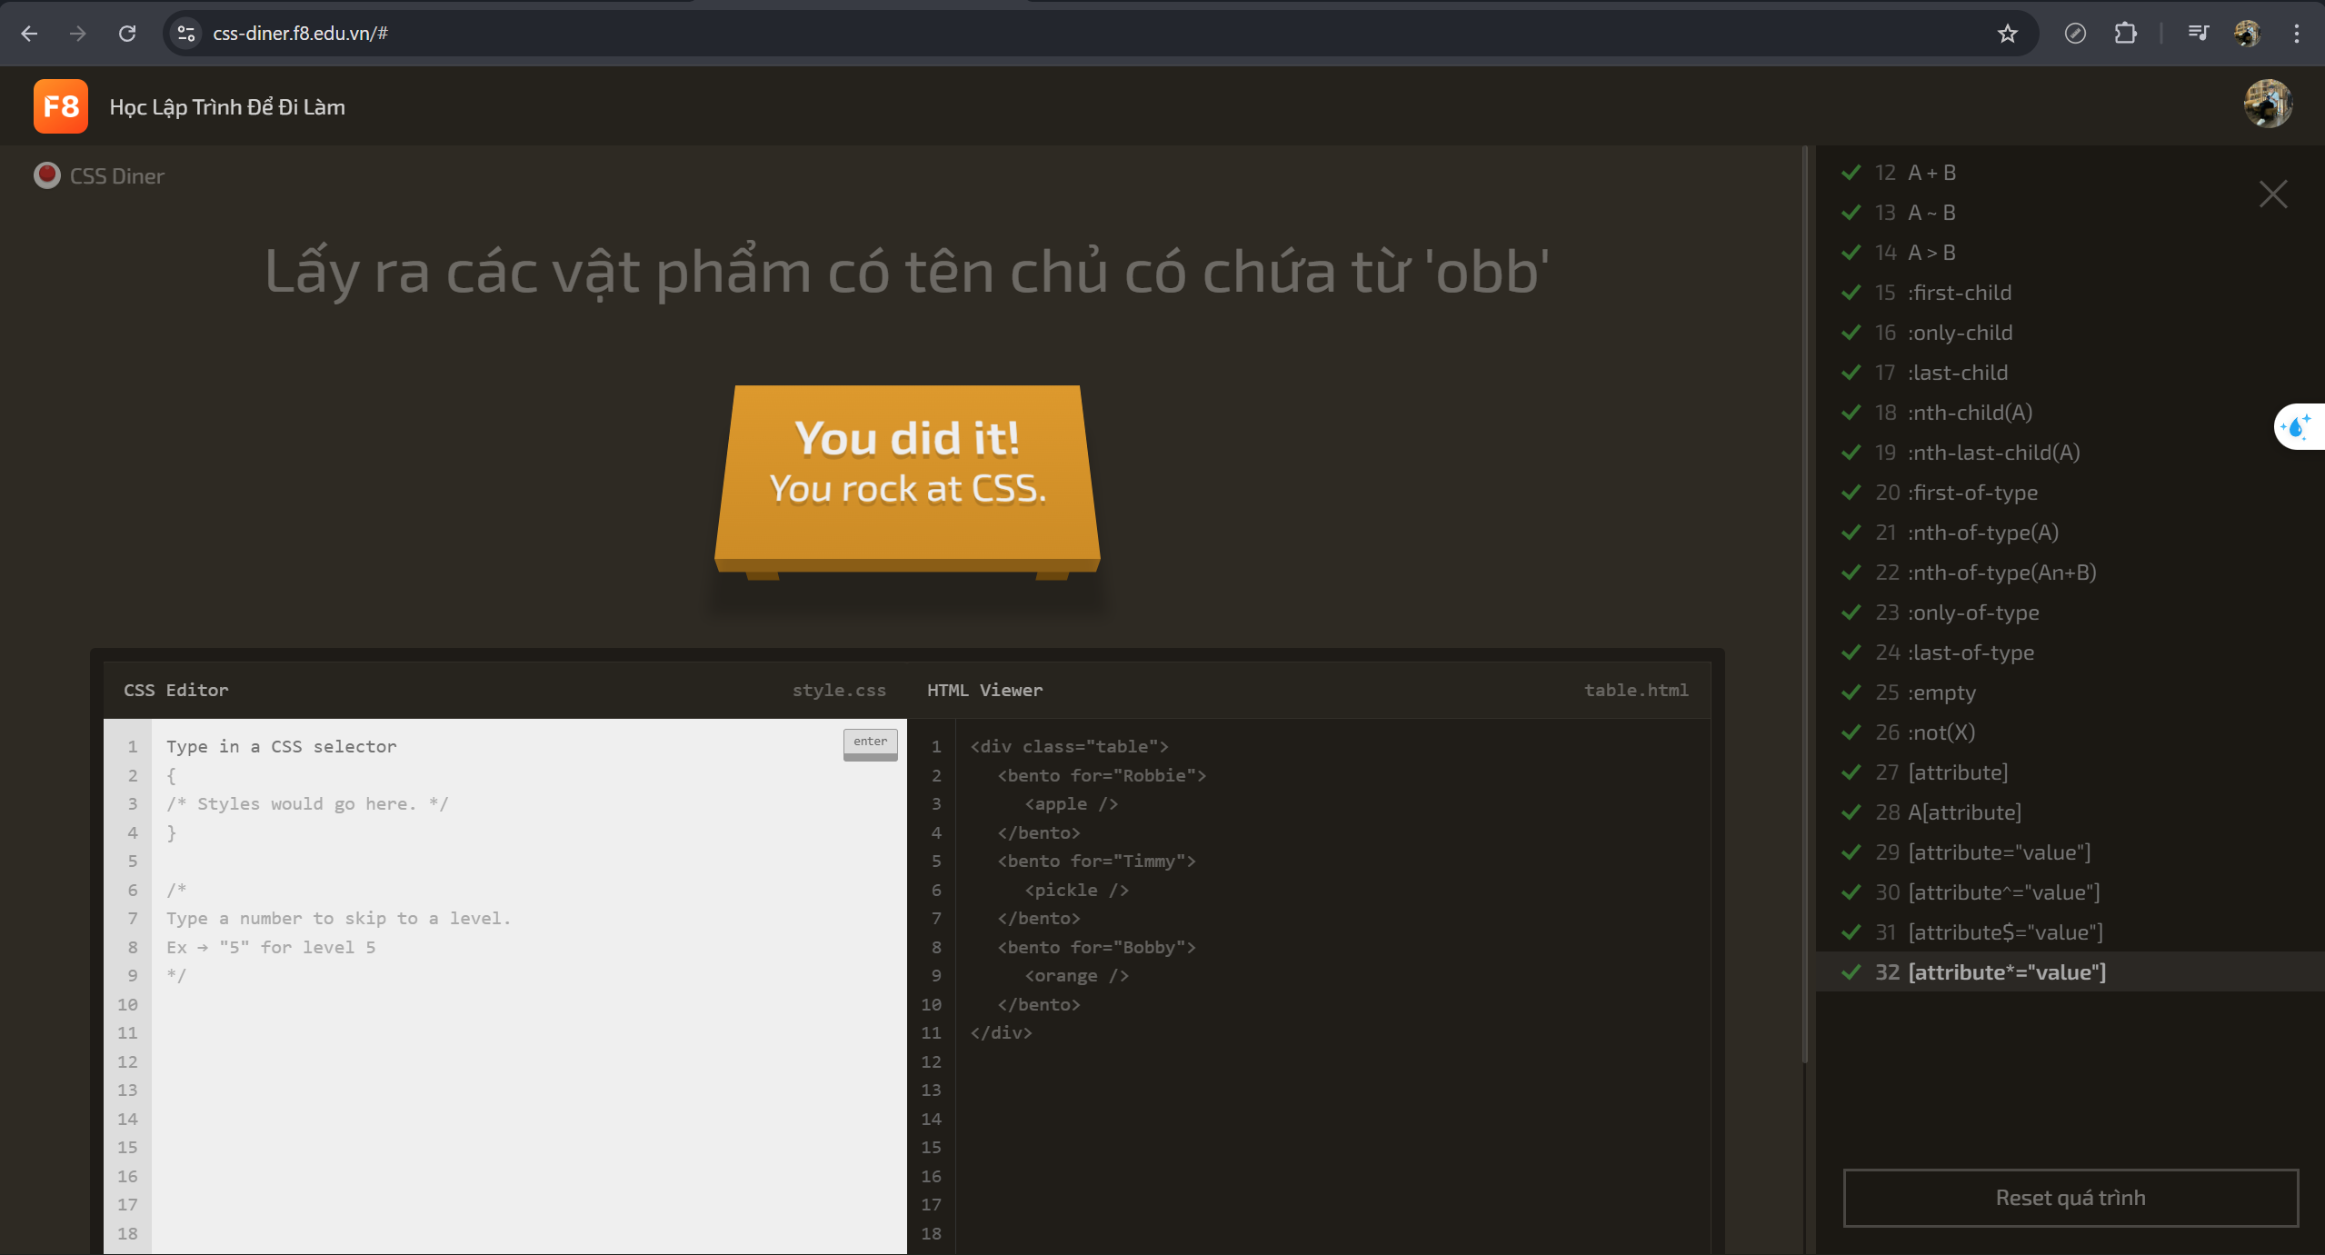Image resolution: width=2325 pixels, height=1255 pixels.
Task: Open site information in the address bar
Action: 186,33
